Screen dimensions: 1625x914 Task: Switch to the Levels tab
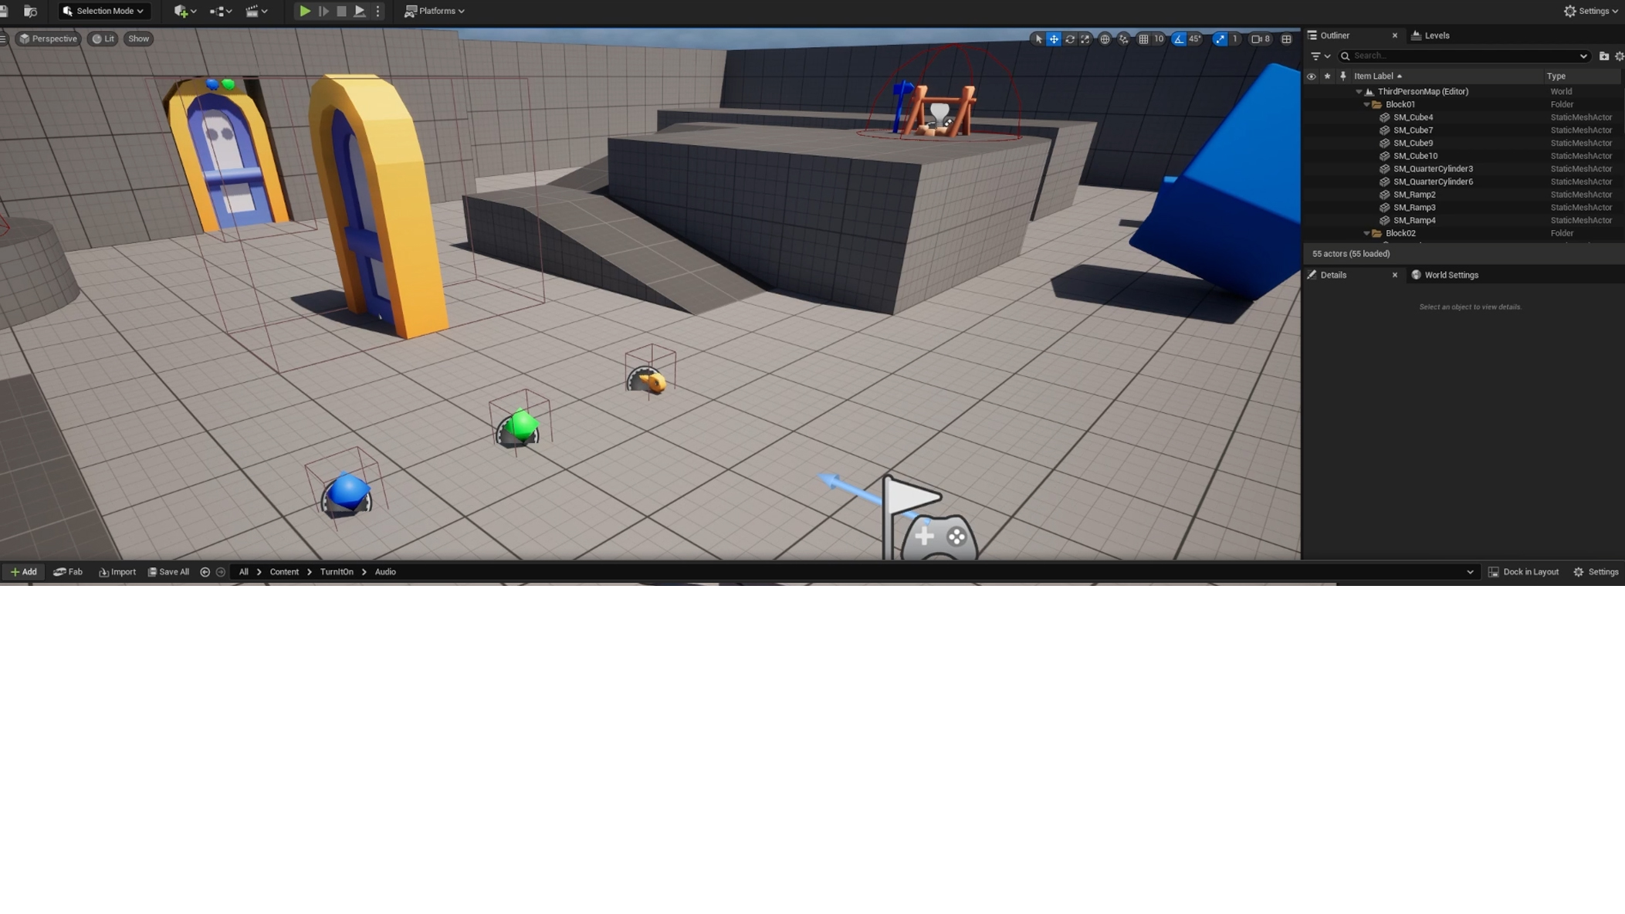tap(1430, 36)
